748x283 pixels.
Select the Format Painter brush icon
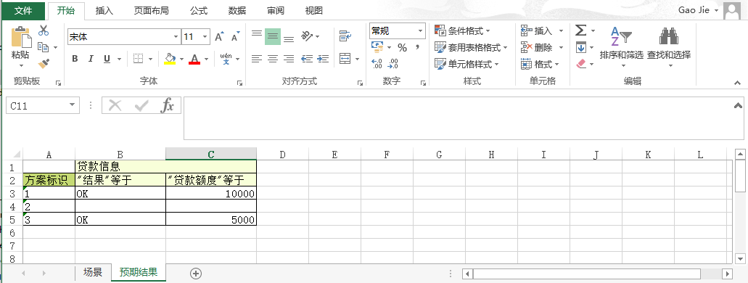[44, 63]
